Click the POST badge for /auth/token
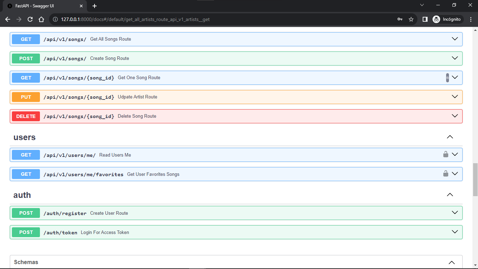Viewport: 478px width, 269px height. [x=26, y=232]
